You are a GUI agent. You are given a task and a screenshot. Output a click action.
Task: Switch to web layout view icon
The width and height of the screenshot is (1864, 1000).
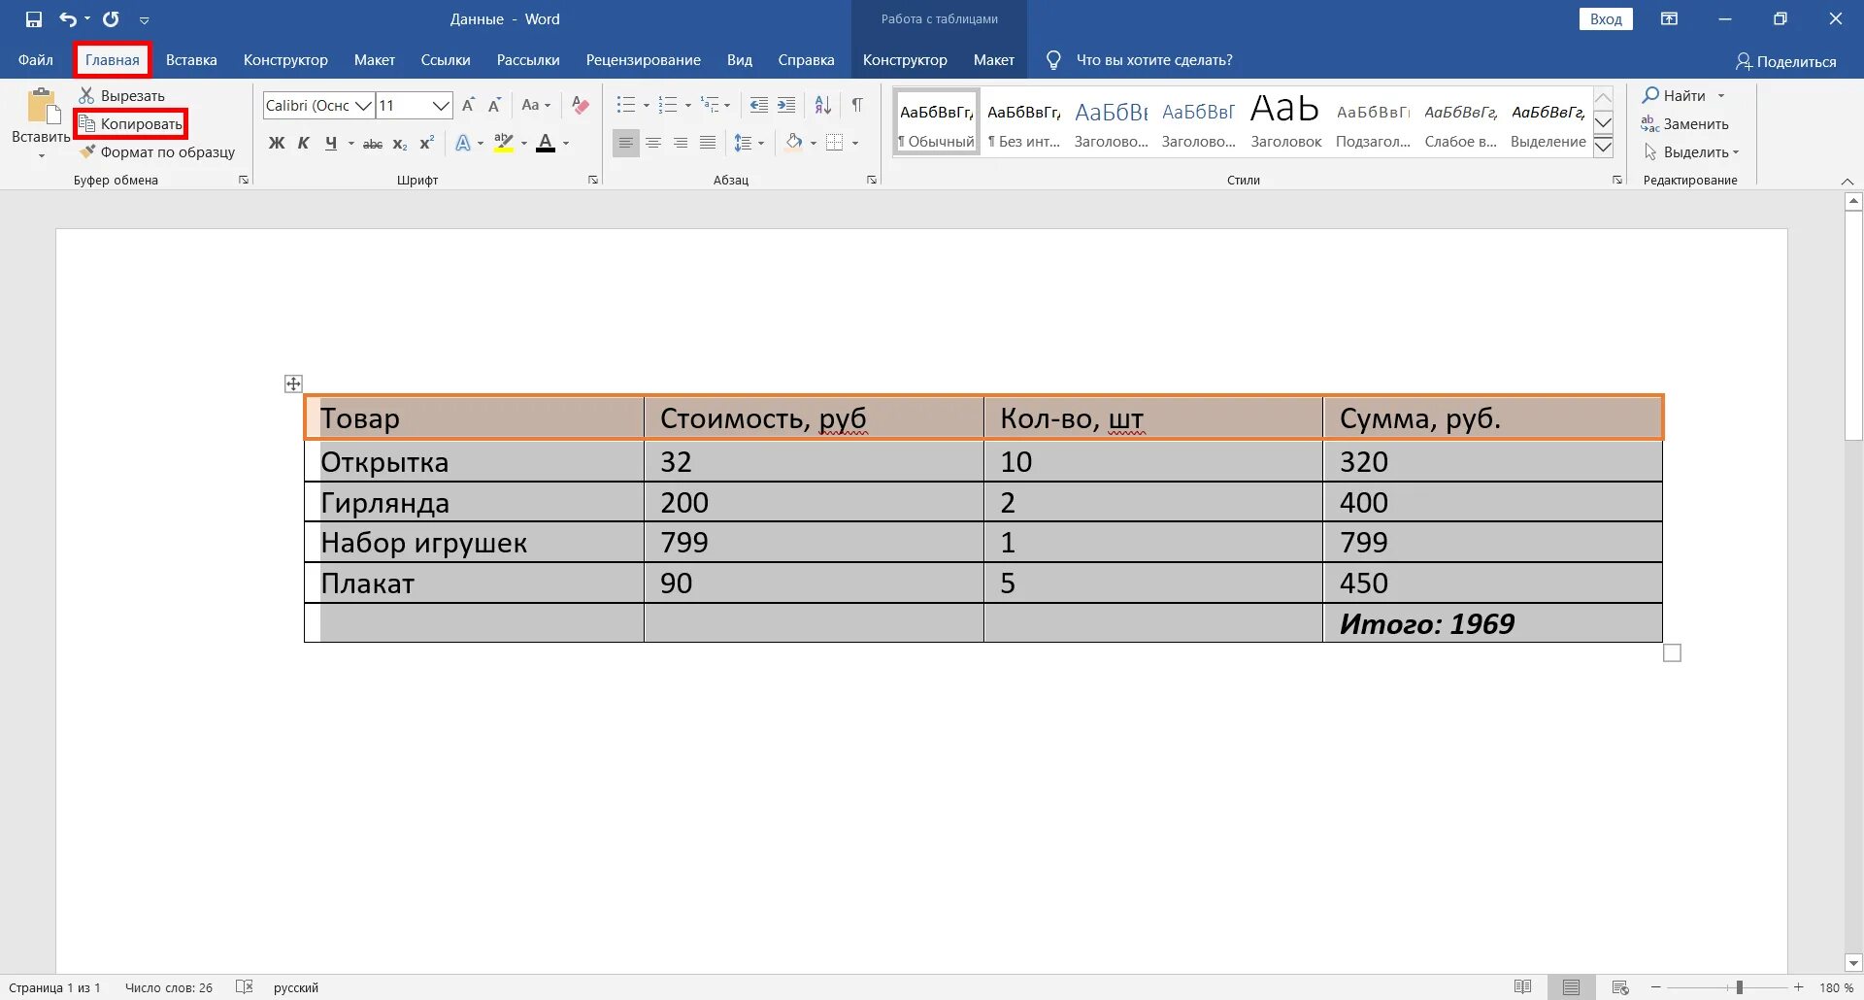pyautogui.click(x=1619, y=987)
